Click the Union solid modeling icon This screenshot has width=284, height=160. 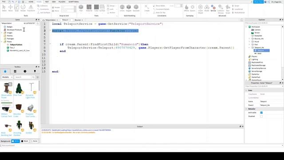(x=122, y=8)
